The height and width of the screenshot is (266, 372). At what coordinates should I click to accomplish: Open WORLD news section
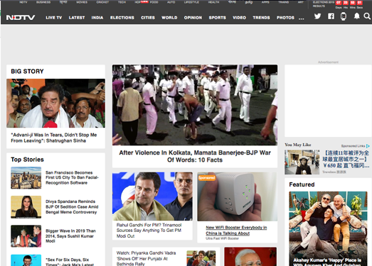pos(169,18)
